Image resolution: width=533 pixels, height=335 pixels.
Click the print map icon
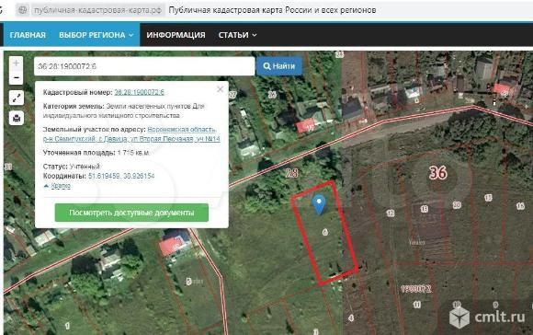pyautogui.click(x=16, y=118)
